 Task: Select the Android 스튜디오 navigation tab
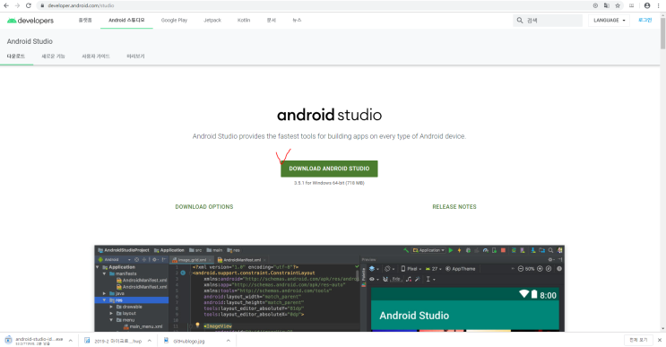click(126, 20)
